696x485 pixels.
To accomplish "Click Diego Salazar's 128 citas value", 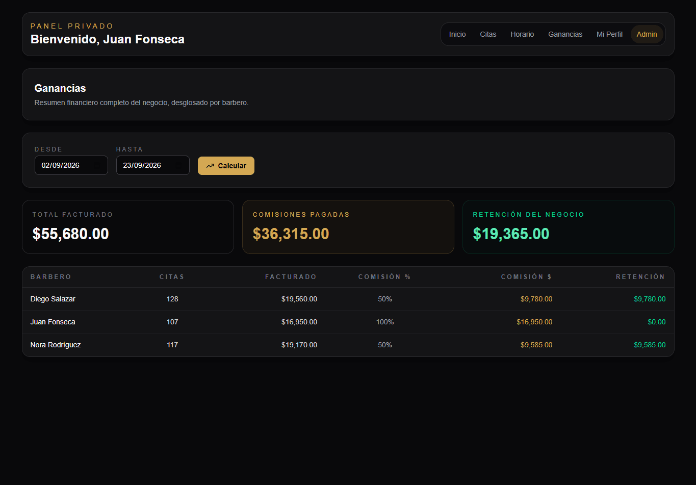I will (172, 299).
